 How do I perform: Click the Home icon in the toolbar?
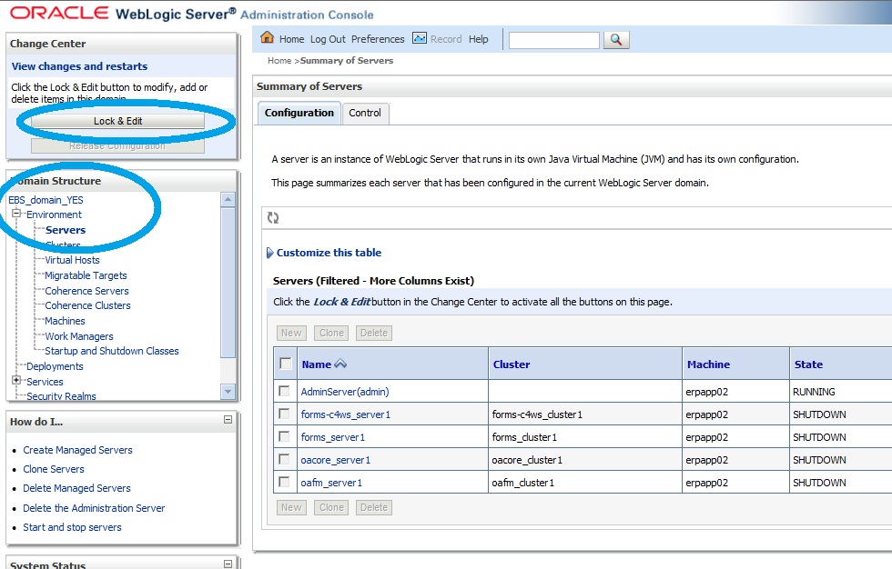pos(268,38)
